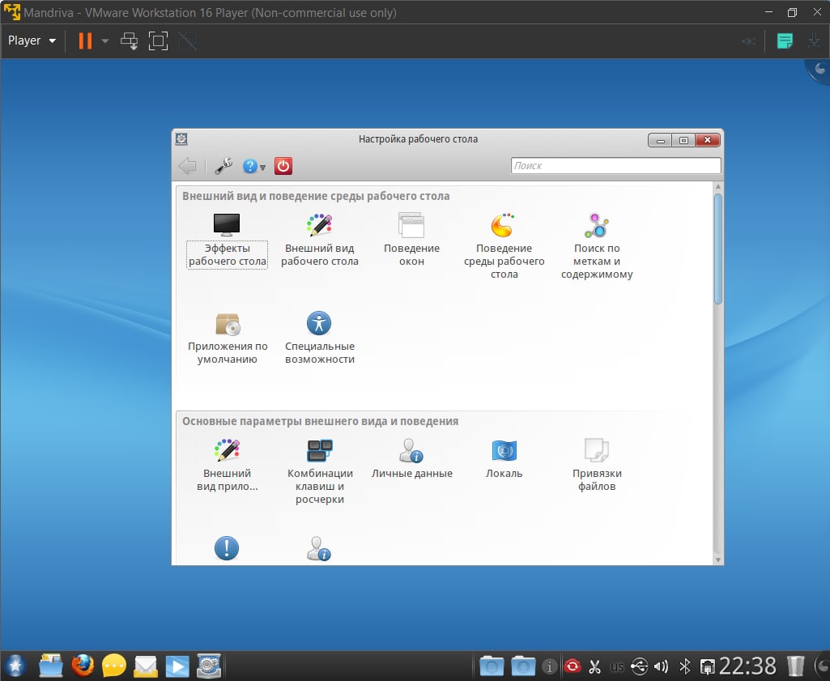Click the 22:38 clock
This screenshot has width=830, height=681.
pos(747,666)
